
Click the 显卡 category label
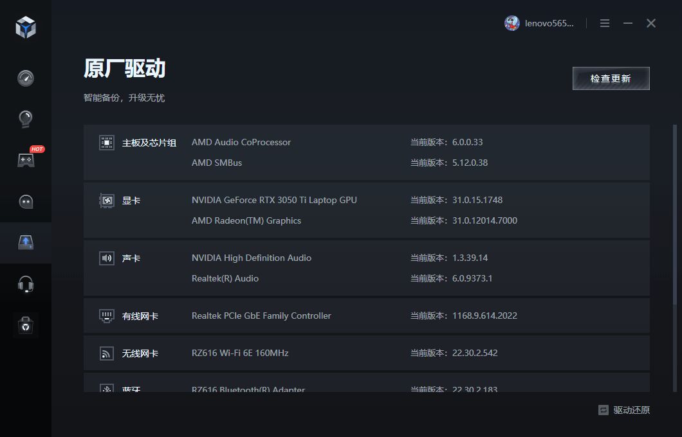click(131, 201)
